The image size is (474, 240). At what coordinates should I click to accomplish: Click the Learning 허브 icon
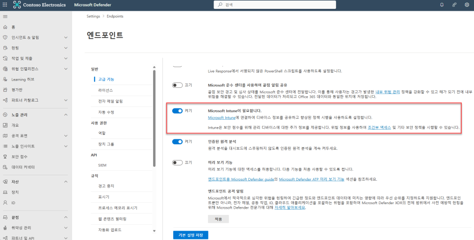pos(5,79)
